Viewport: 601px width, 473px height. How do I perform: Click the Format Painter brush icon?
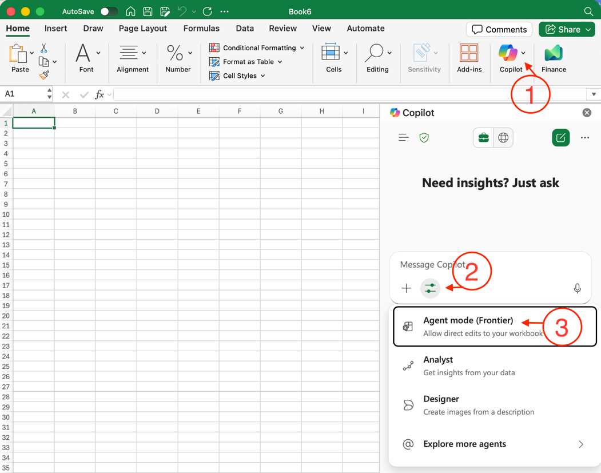pyautogui.click(x=44, y=75)
